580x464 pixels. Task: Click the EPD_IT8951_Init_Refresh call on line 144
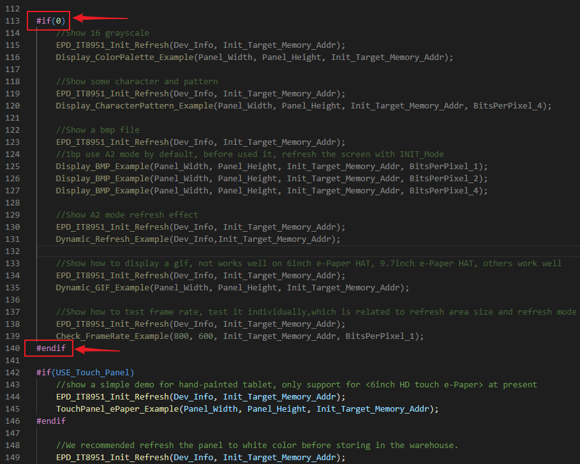(x=200, y=396)
